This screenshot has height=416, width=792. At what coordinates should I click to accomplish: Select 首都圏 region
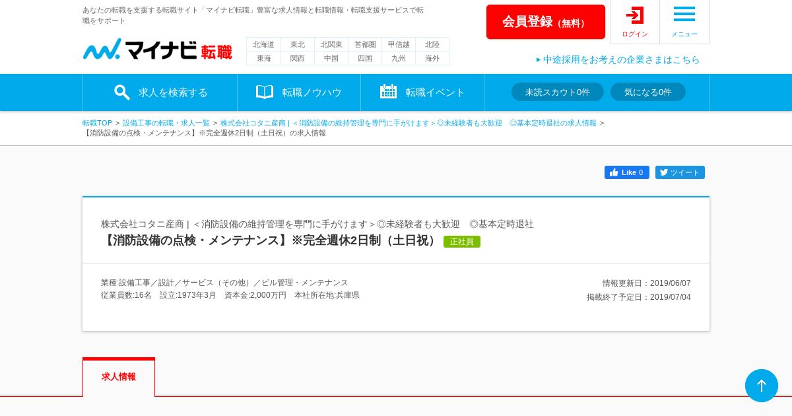(x=365, y=44)
